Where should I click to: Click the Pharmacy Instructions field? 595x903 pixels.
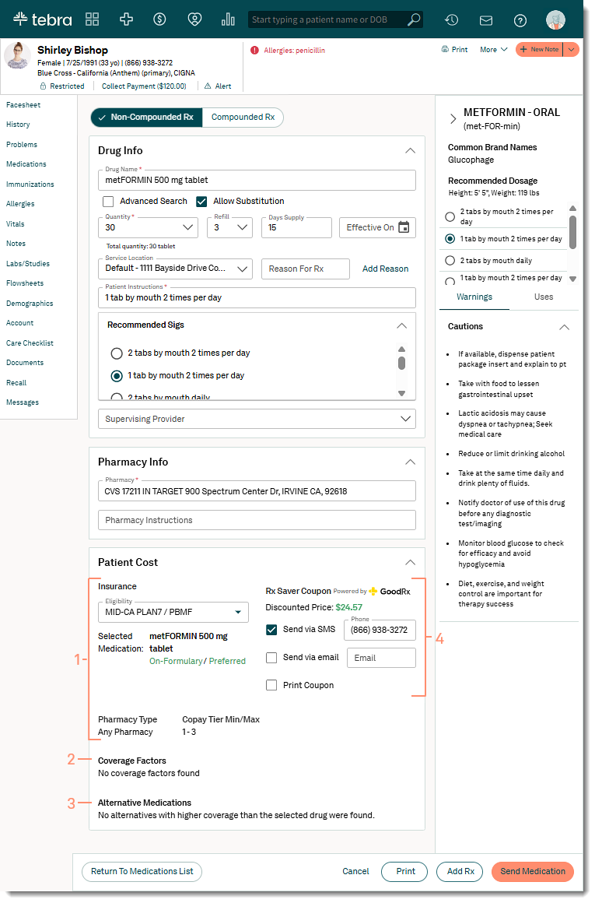[257, 520]
